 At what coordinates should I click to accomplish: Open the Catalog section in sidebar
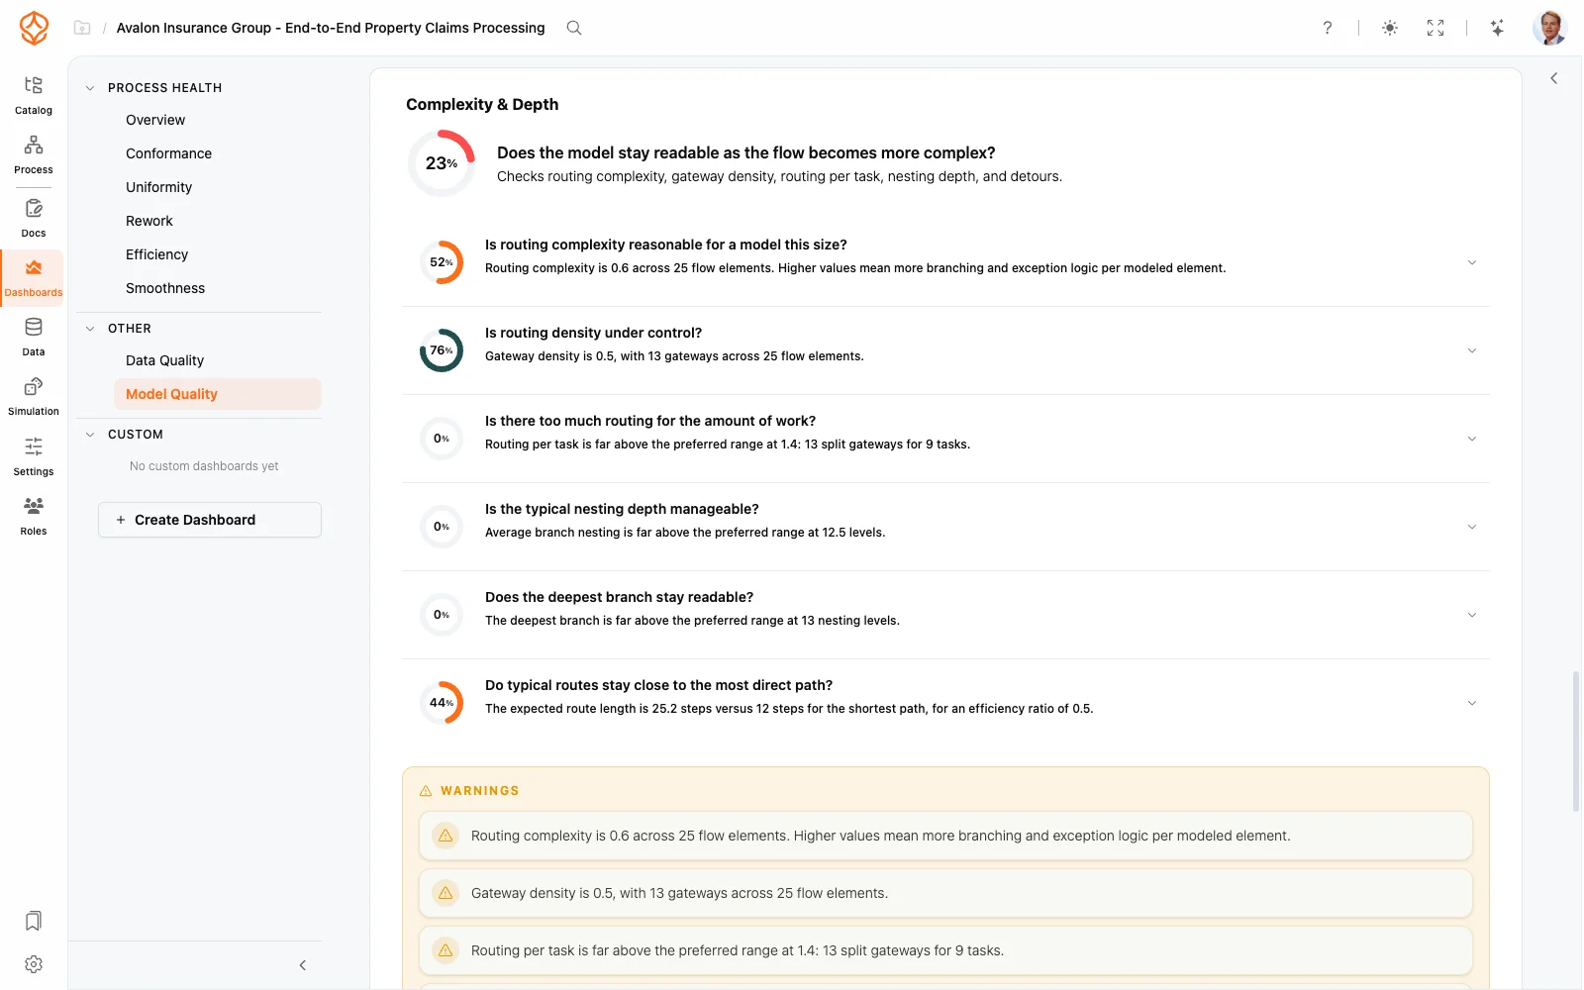[x=34, y=95]
